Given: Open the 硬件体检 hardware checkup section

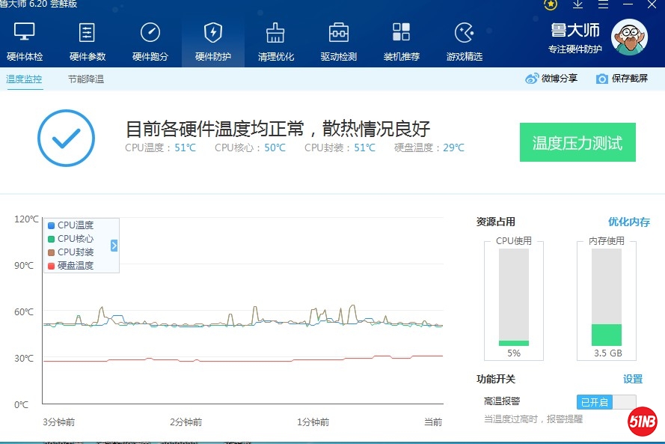Looking at the screenshot, I should coord(25,42).
